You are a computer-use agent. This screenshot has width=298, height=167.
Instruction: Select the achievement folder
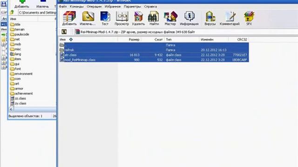pos(21,93)
